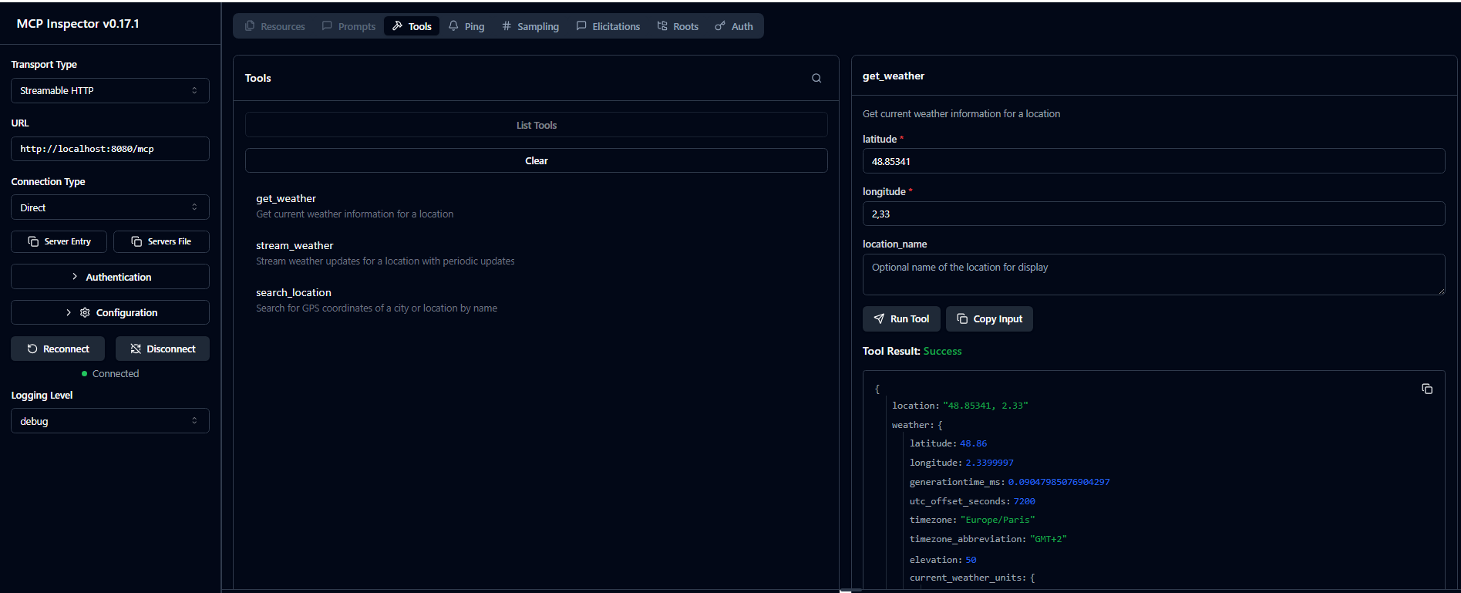Open the Auth tab with key icon

733,26
